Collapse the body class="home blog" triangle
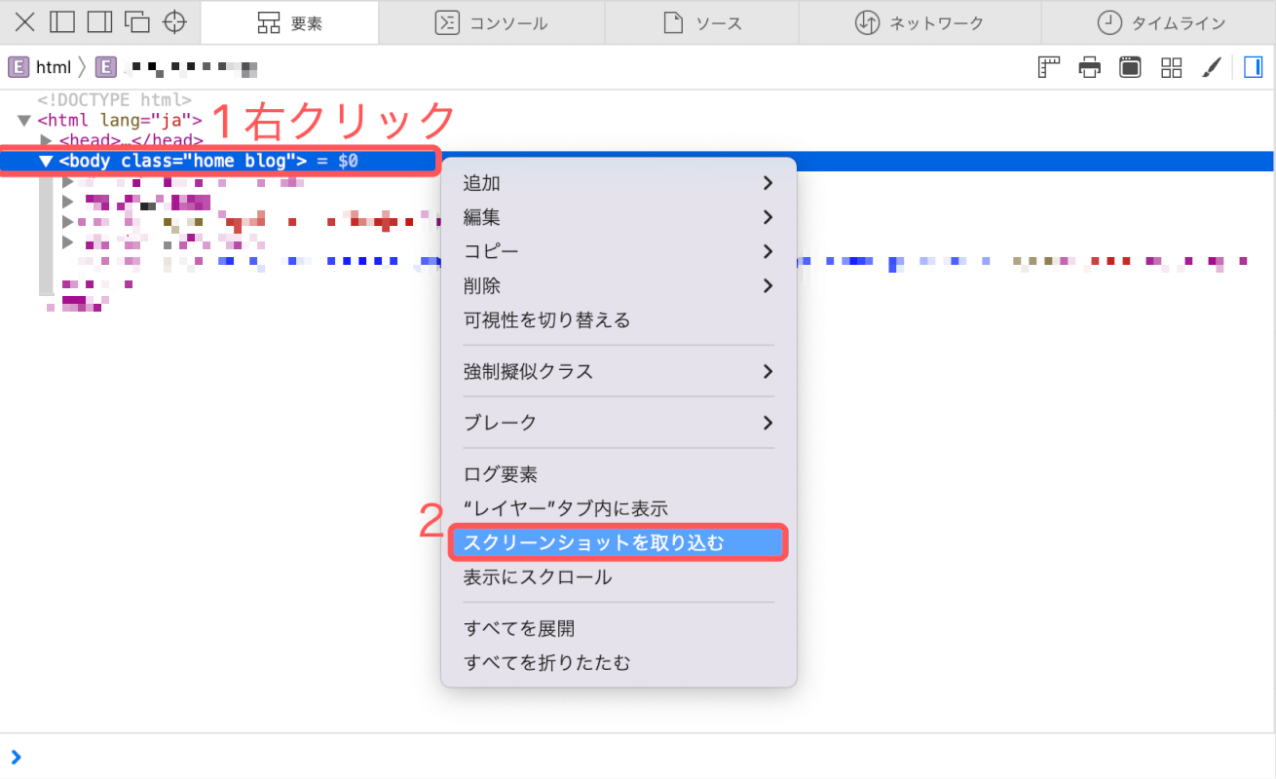 coord(46,161)
